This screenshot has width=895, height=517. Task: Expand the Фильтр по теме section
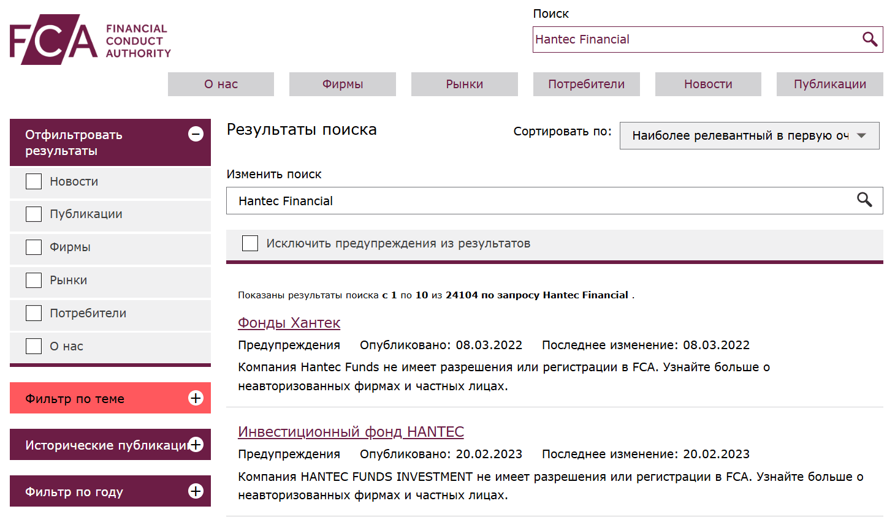pyautogui.click(x=196, y=398)
